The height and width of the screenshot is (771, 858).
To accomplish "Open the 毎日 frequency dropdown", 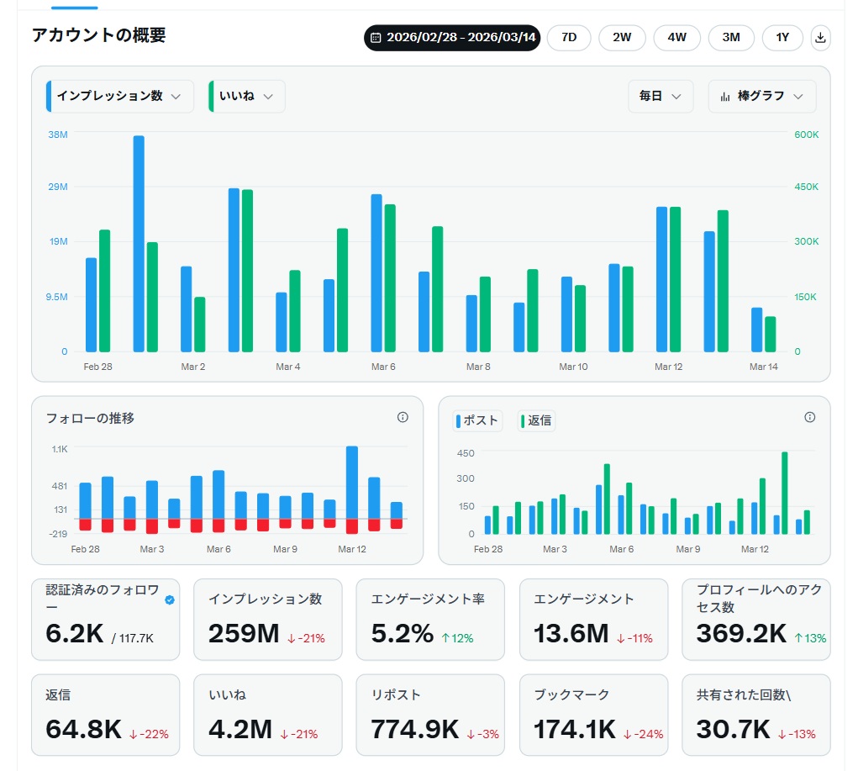I will click(661, 96).
